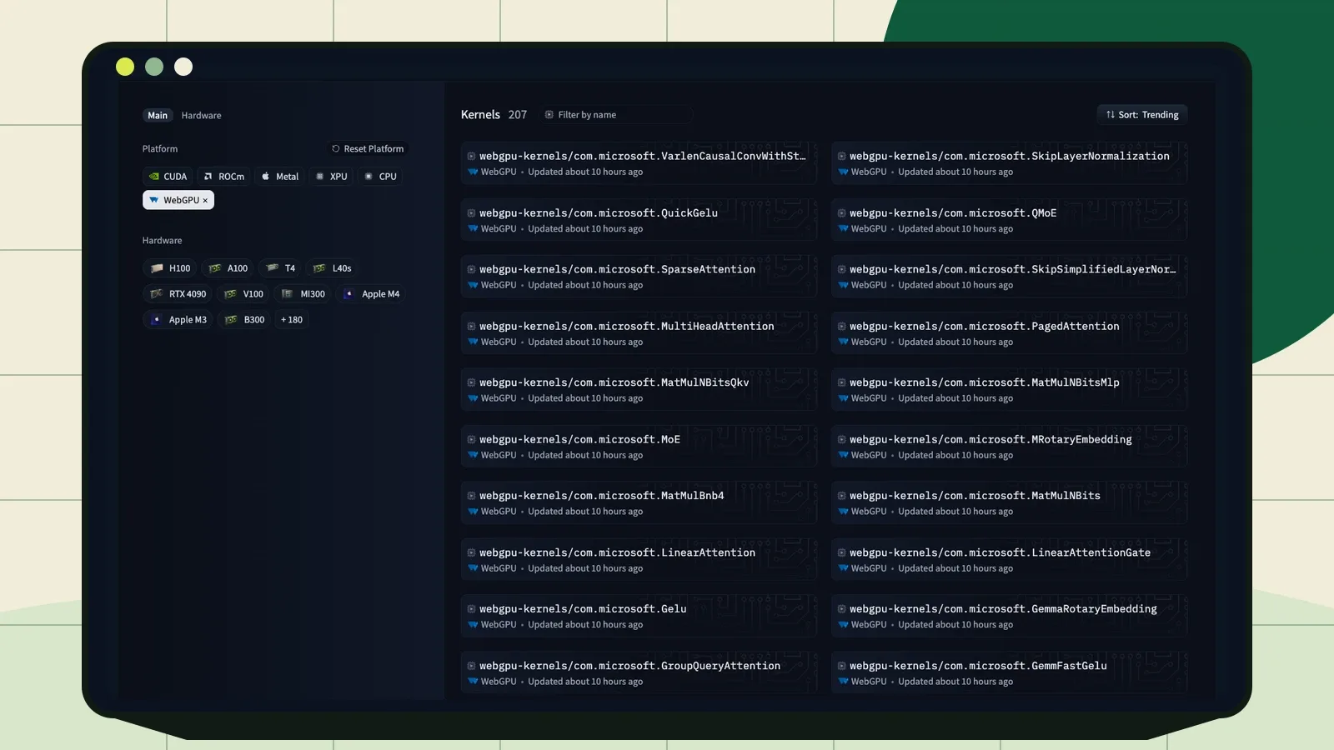Open the com.microsoft.LinearAttention kernel
The height and width of the screenshot is (750, 1334).
pyautogui.click(x=639, y=560)
